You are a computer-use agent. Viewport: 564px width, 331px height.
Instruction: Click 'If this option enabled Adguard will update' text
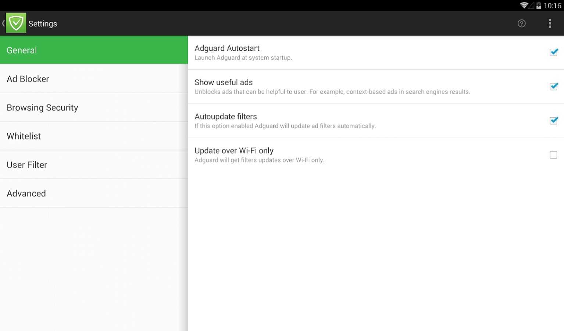(285, 126)
